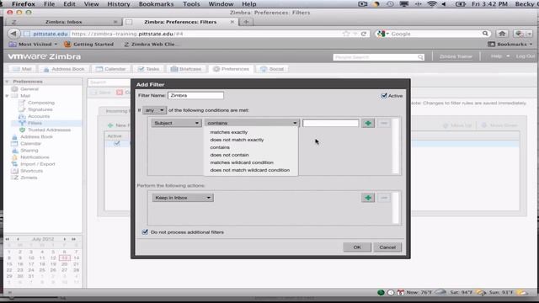Screen dimensions: 539x303
Task: Open the Firefox History menu
Action: pos(119,4)
